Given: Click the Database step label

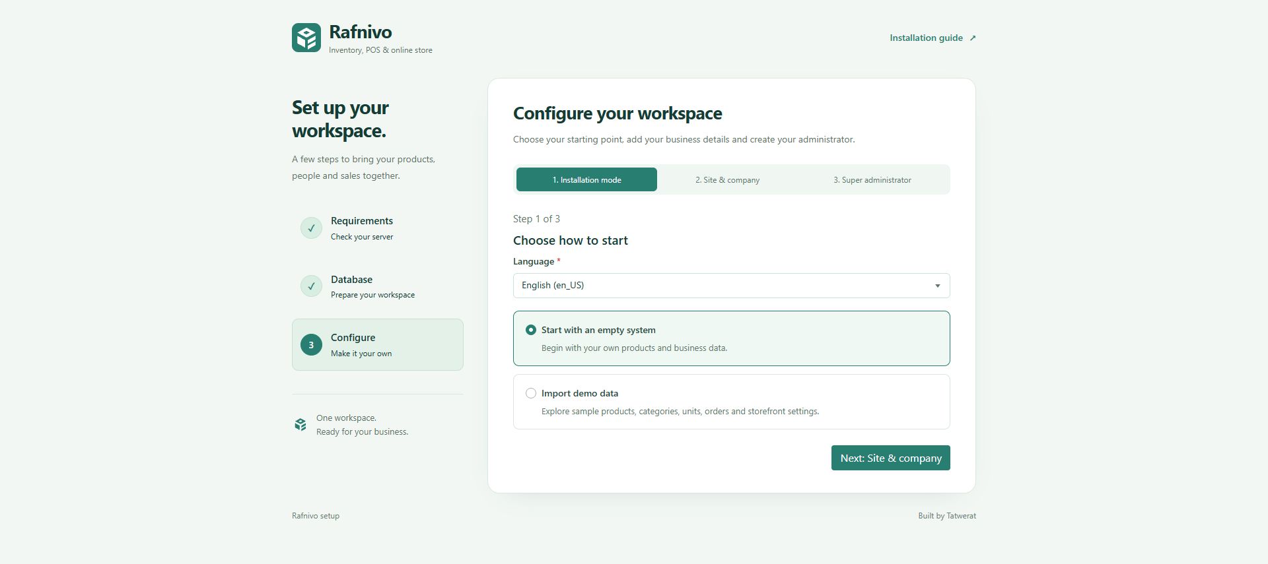Looking at the screenshot, I should coord(351,280).
